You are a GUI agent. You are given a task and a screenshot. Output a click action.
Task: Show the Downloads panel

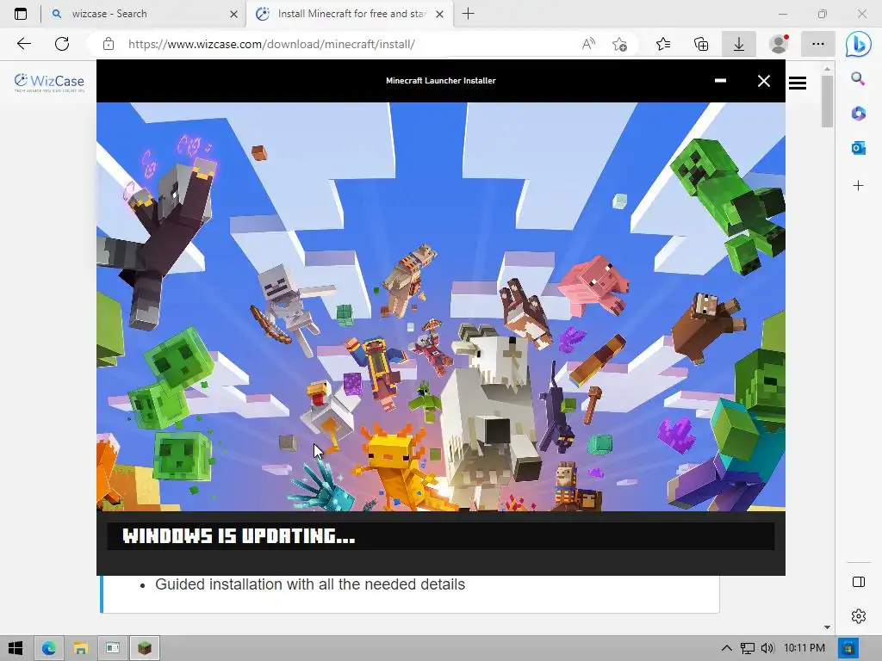[x=738, y=44]
